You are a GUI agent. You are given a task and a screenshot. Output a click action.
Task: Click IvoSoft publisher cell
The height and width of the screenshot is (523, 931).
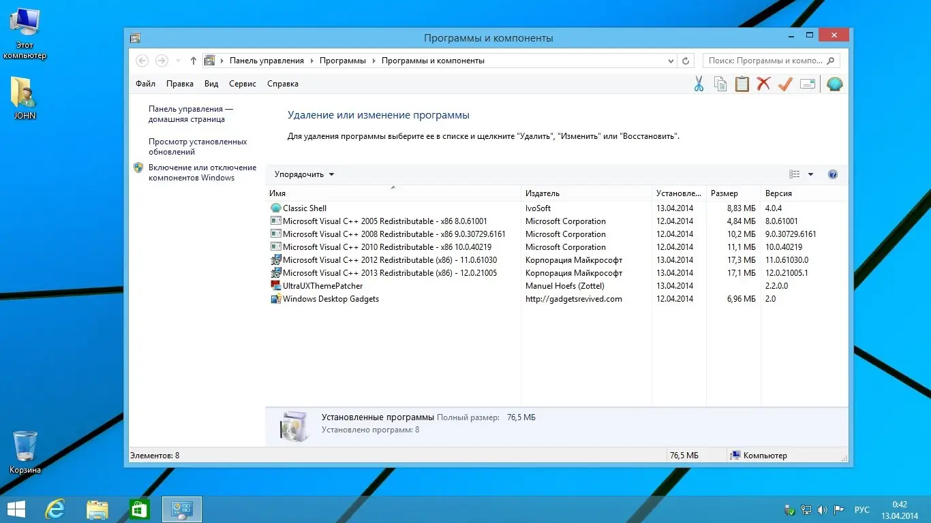coord(538,208)
